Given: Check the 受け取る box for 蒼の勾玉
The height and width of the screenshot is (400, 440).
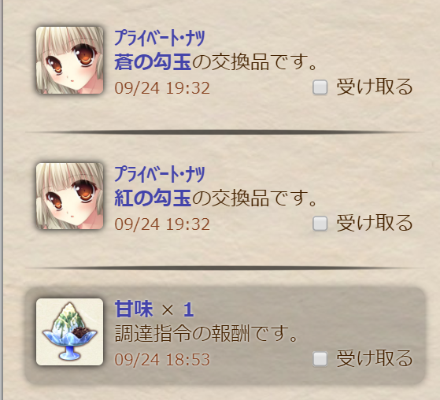Looking at the screenshot, I should (x=320, y=87).
